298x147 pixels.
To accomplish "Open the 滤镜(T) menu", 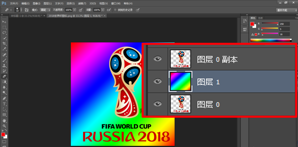I will coord(82,3).
